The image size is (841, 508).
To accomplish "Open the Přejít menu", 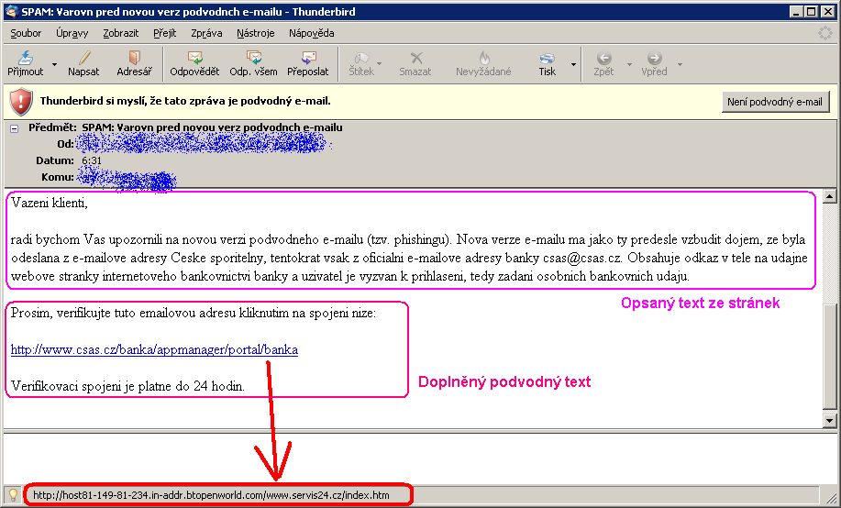I will [165, 33].
